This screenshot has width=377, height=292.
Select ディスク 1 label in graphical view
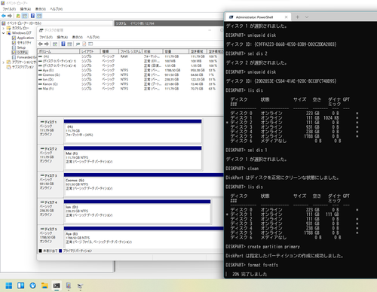(x=51, y=131)
